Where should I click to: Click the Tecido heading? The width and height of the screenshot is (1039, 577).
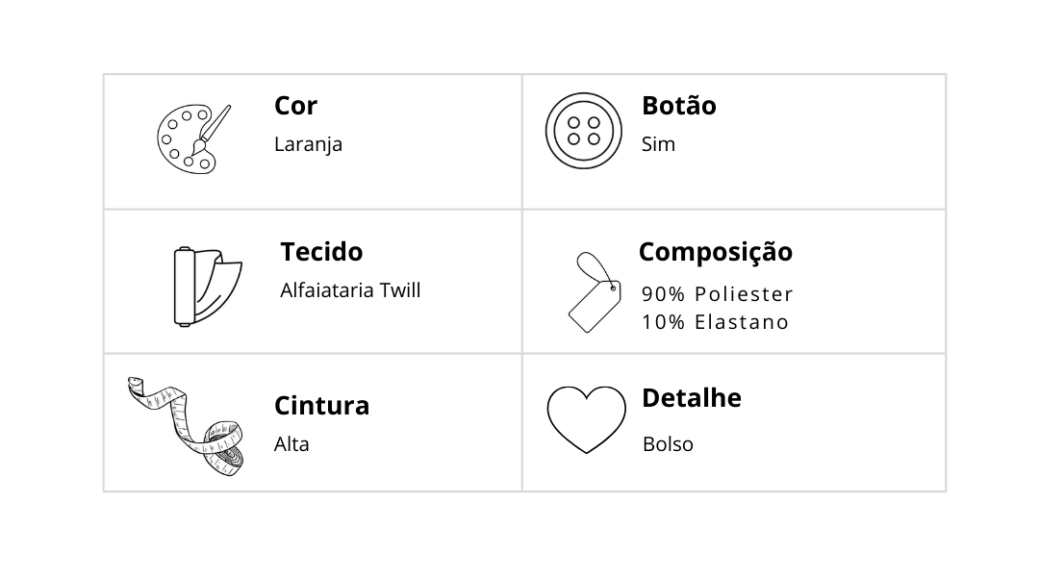(321, 252)
